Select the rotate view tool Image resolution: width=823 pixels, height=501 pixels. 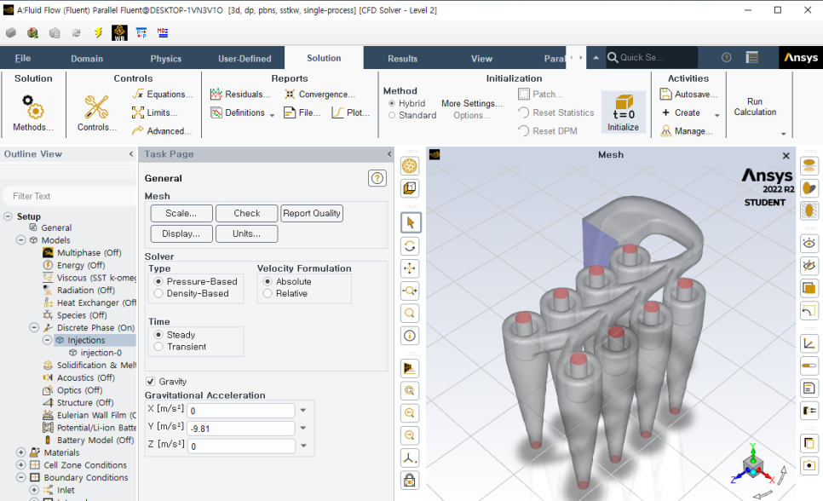coord(410,245)
